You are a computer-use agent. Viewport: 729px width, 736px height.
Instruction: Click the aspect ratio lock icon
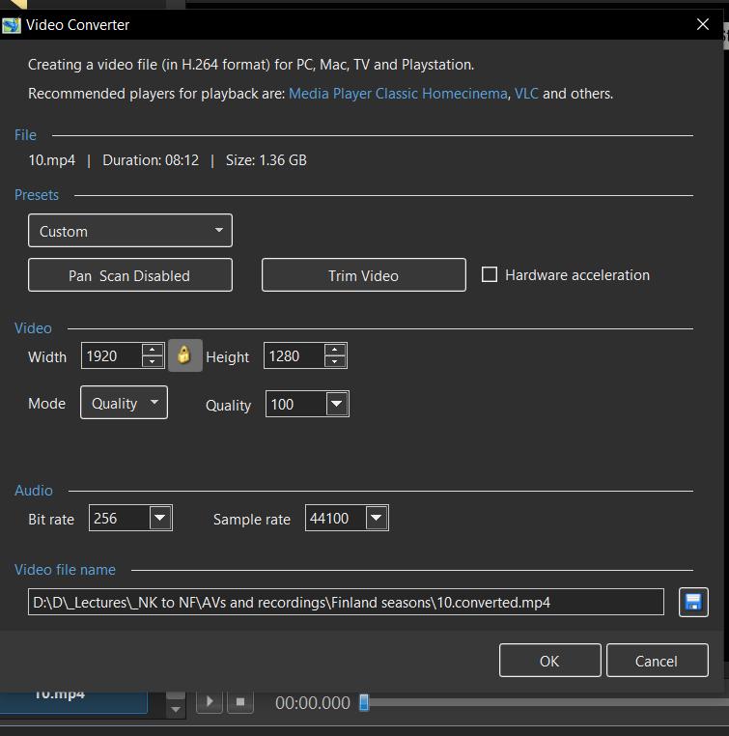tap(183, 356)
